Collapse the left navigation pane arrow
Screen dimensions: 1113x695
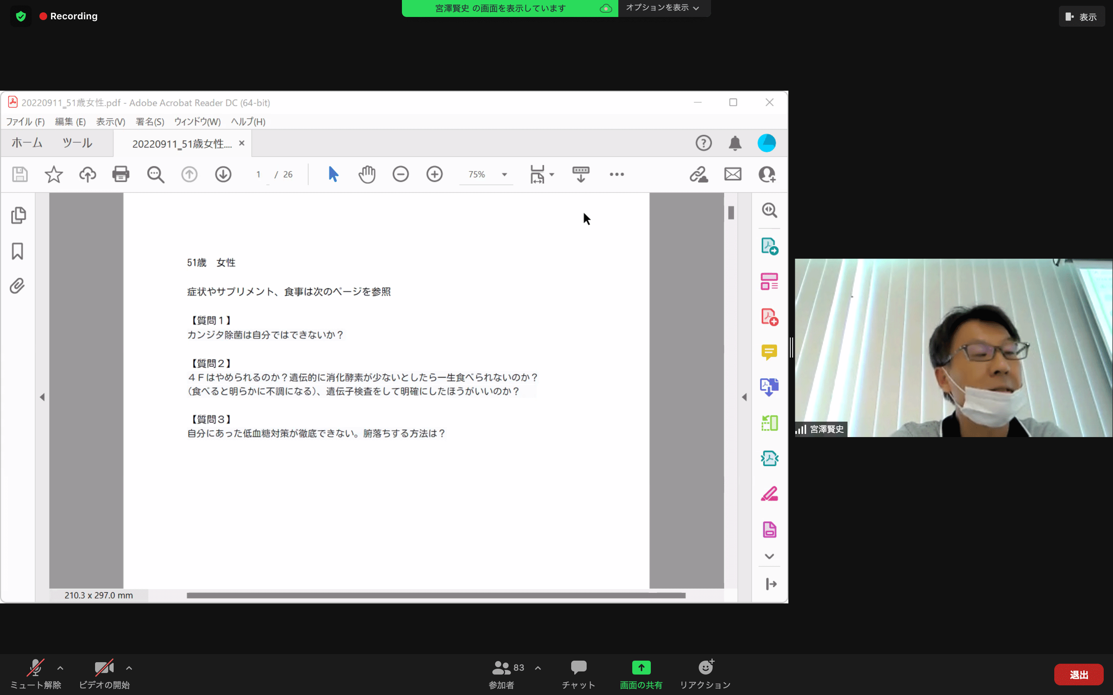(x=42, y=397)
